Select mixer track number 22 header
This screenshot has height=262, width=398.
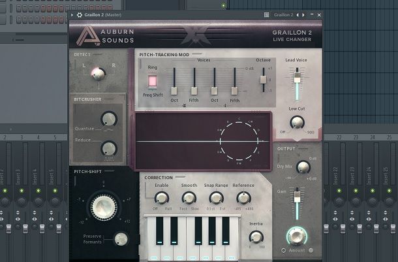click(x=339, y=137)
